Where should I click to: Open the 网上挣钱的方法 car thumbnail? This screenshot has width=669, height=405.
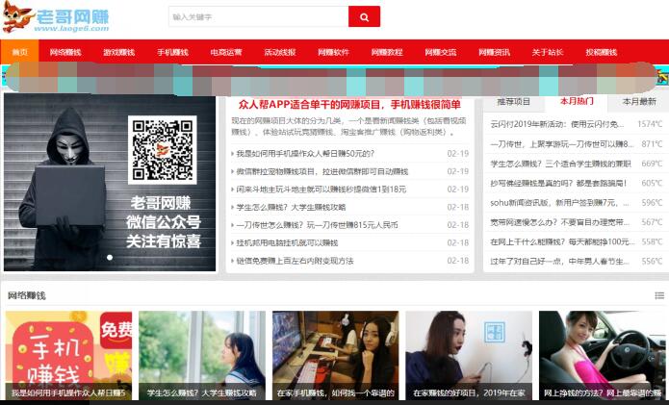tap(602, 353)
